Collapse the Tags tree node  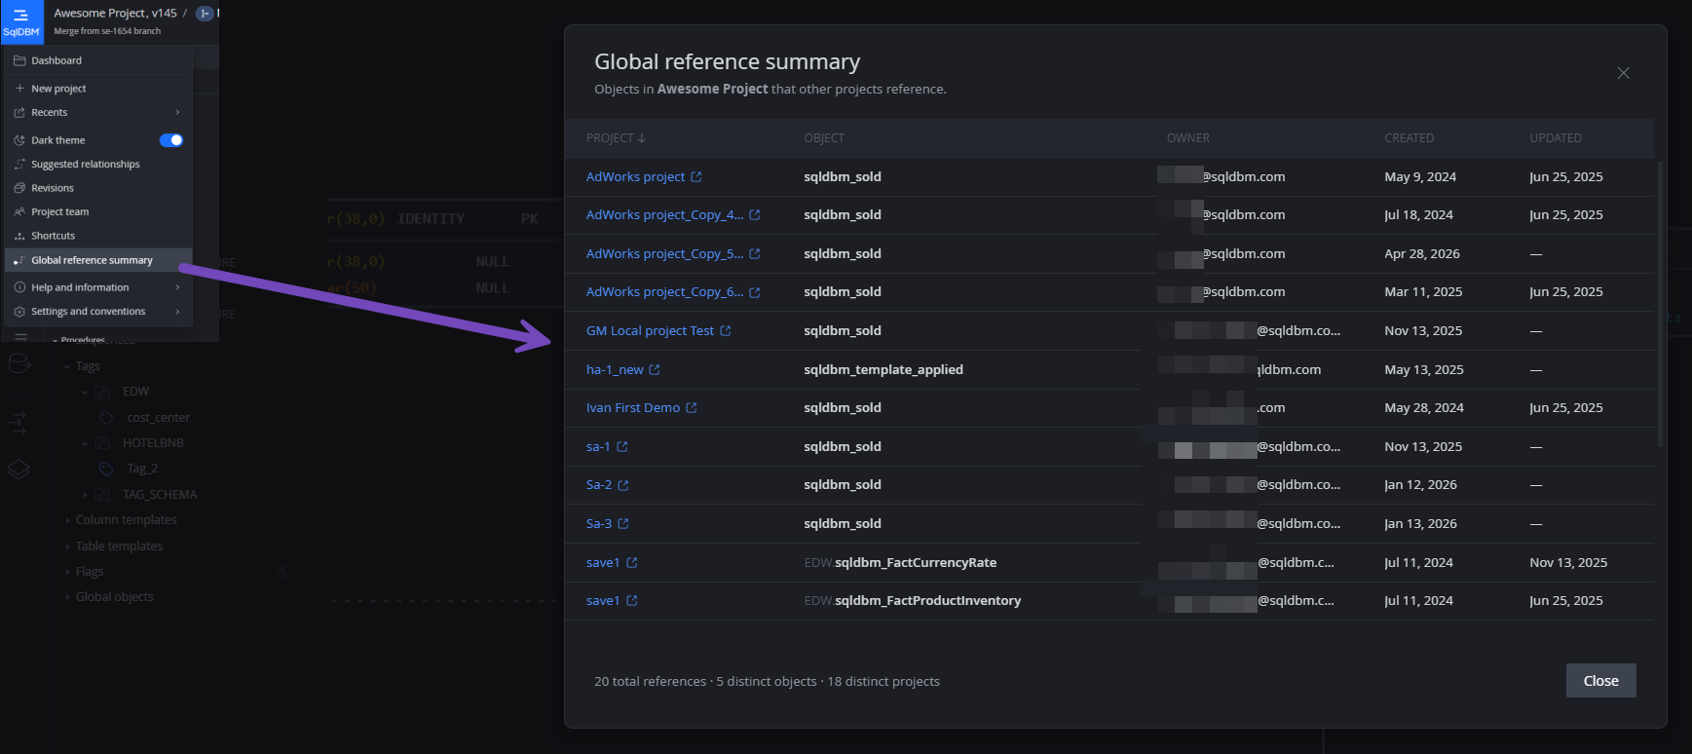(66, 367)
